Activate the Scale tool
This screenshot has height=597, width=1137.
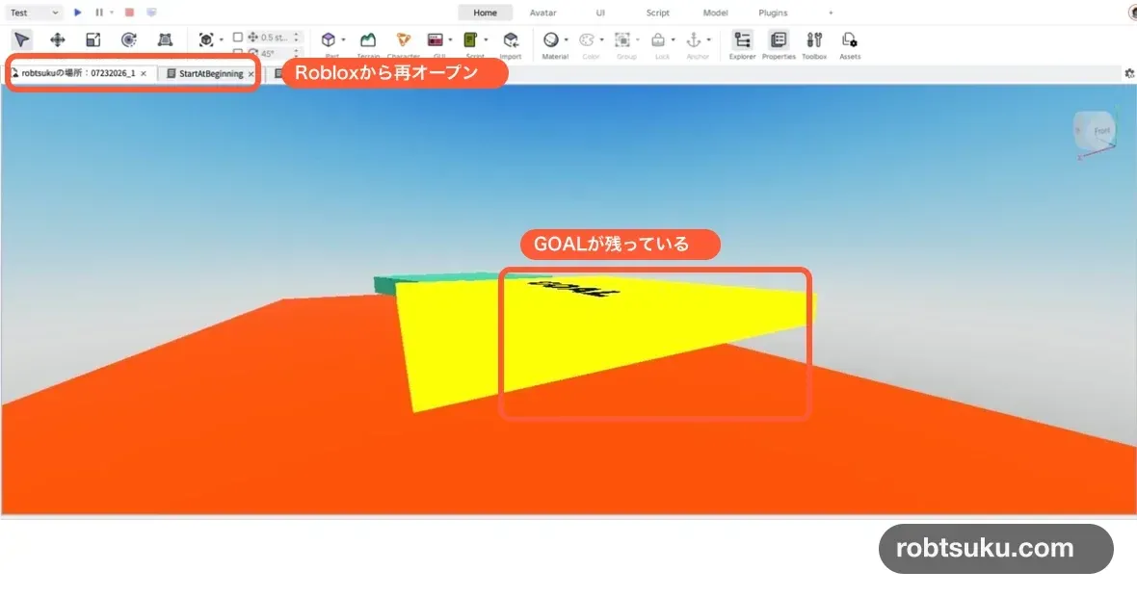93,39
